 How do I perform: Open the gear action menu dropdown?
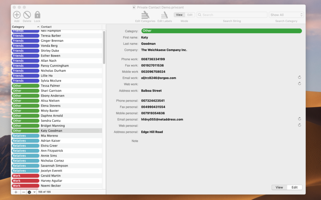pos(31,192)
